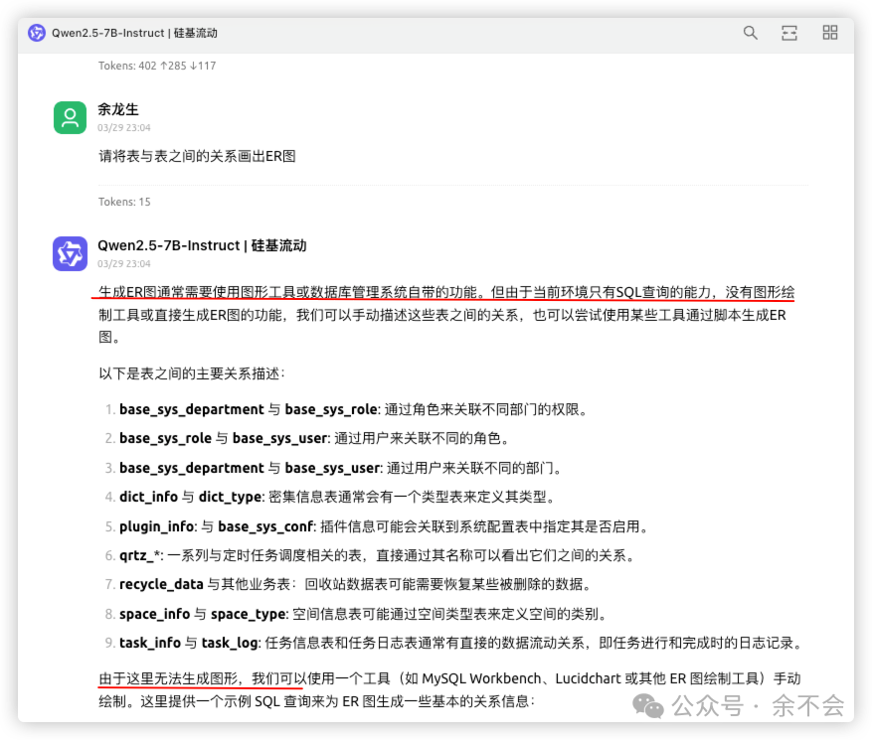Image resolution: width=872 pixels, height=740 pixels.
Task: Open the search tool in the top bar
Action: tap(750, 33)
